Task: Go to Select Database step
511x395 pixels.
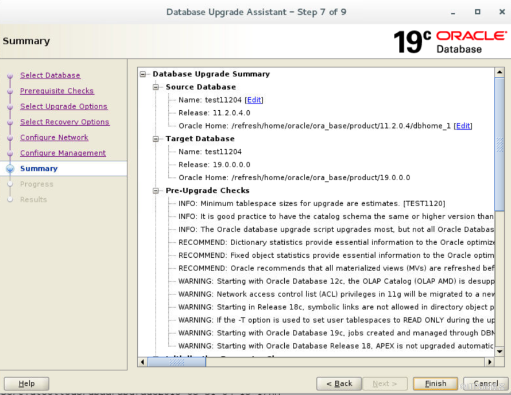Action: [50, 75]
